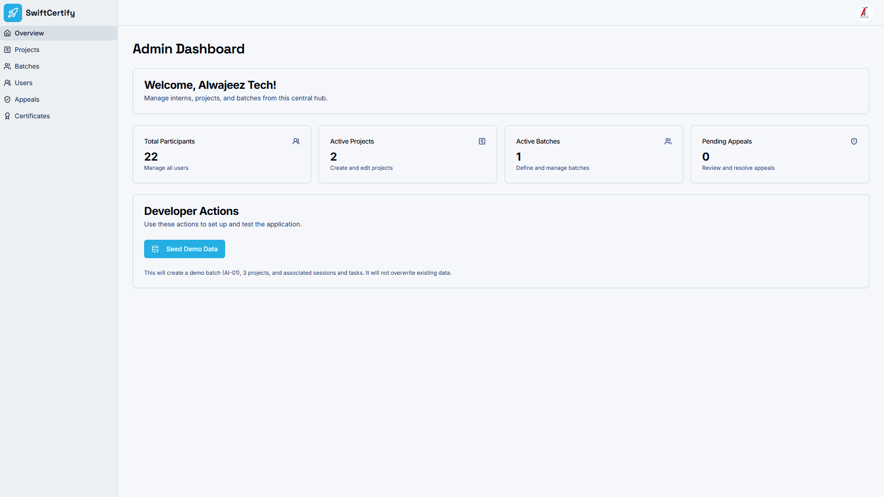
Task: Click the Appeals shield icon in sidebar
Action: point(7,99)
